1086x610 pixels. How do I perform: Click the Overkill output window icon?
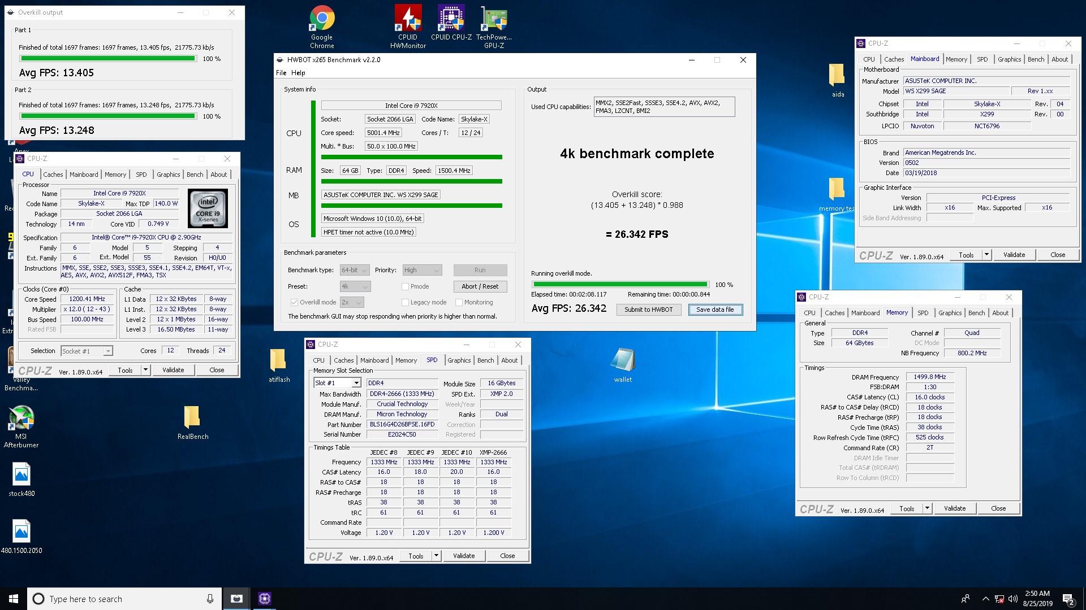(x=11, y=12)
